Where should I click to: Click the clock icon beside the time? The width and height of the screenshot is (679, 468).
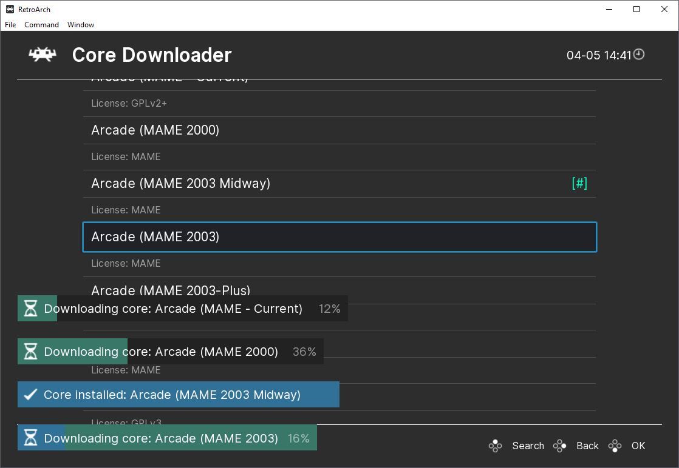coord(639,55)
